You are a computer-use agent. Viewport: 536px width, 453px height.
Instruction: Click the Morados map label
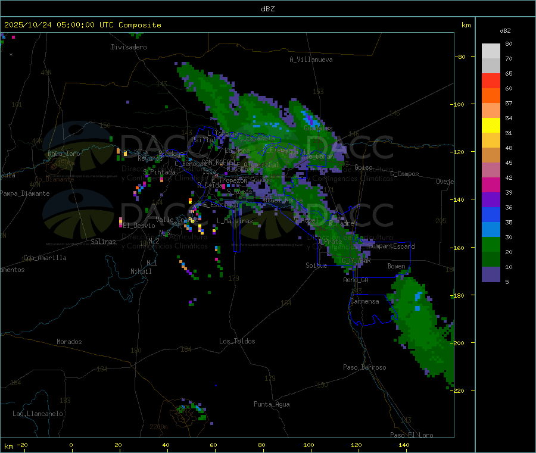69,342
